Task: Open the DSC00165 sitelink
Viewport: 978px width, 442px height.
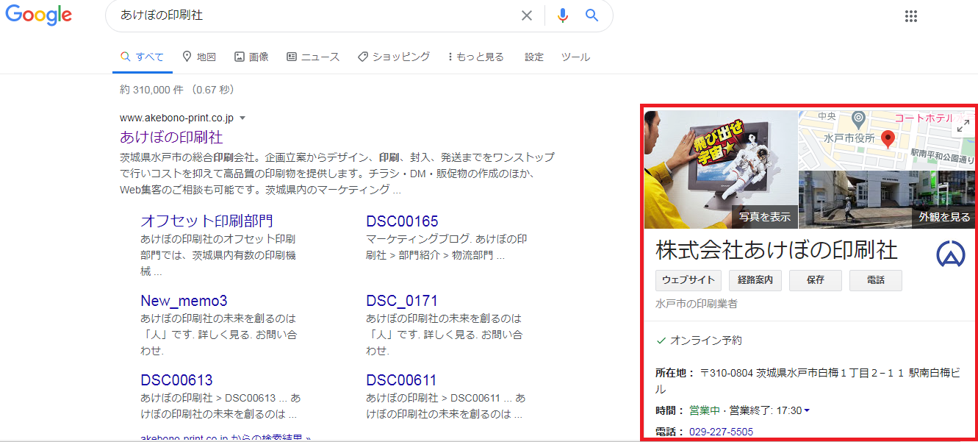Action: coord(402,221)
